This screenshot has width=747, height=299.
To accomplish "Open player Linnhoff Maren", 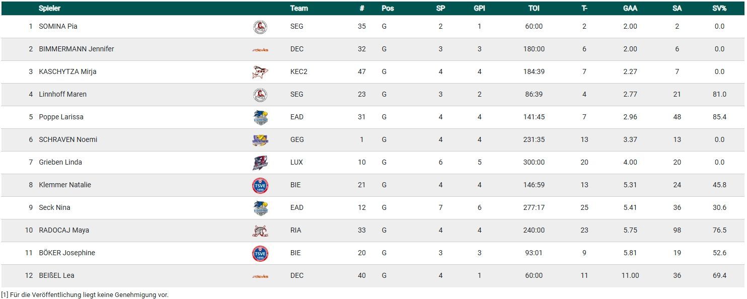I will [62, 94].
